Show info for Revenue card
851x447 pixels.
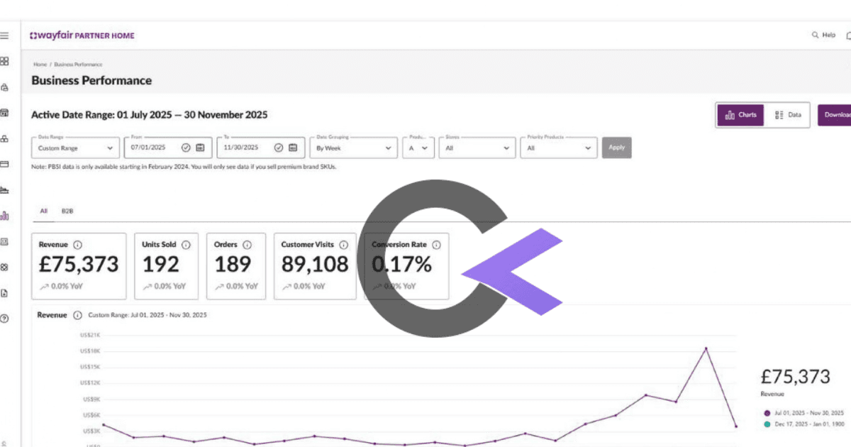[x=78, y=245]
